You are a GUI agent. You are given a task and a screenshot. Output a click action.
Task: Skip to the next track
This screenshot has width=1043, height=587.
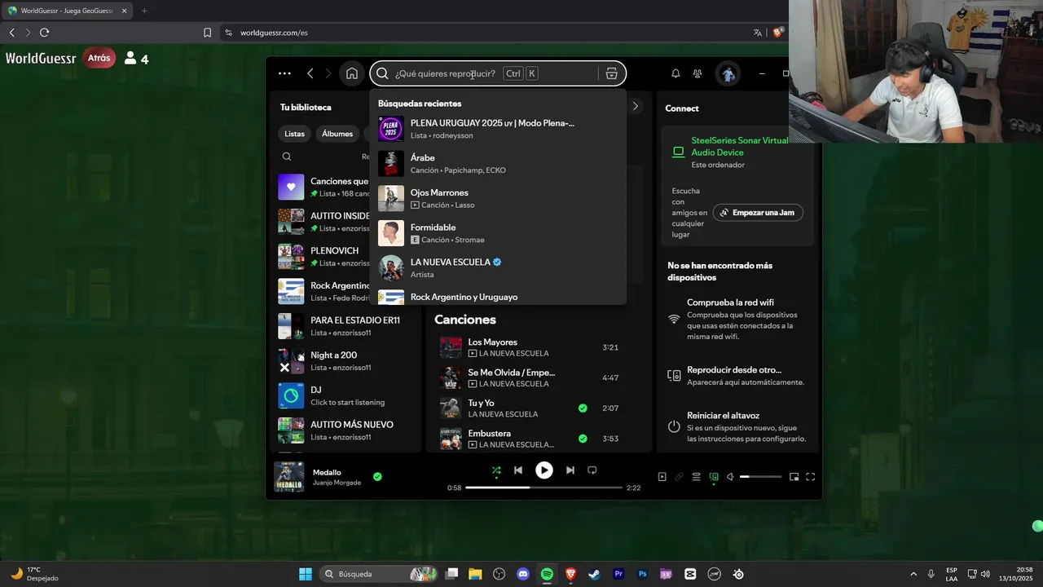(x=570, y=470)
